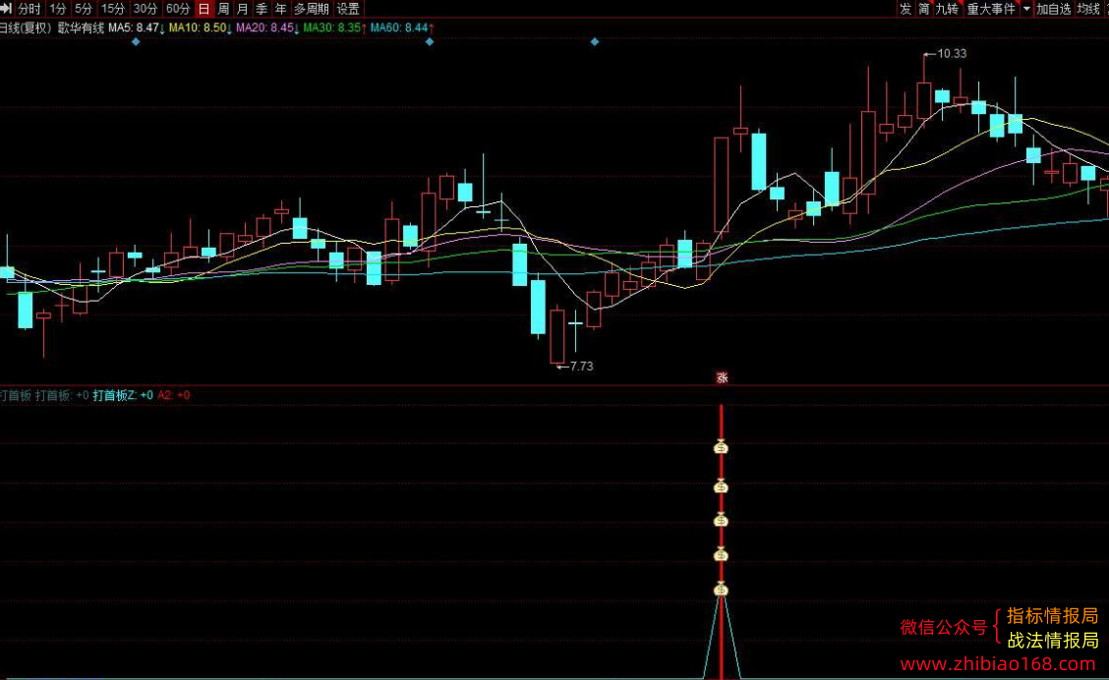This screenshot has width=1109, height=680.
Task: Select the 5分 period tab
Action: coord(84,9)
